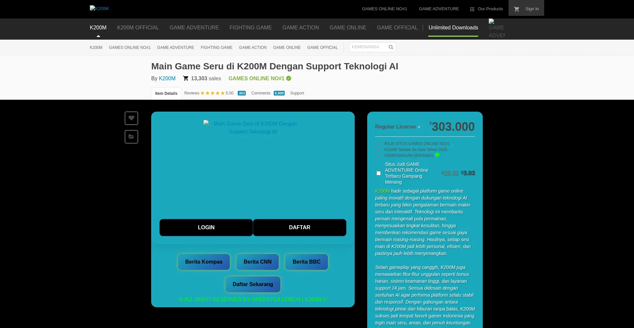Click the search magnifier icon
The image size is (634, 328).
391,47
